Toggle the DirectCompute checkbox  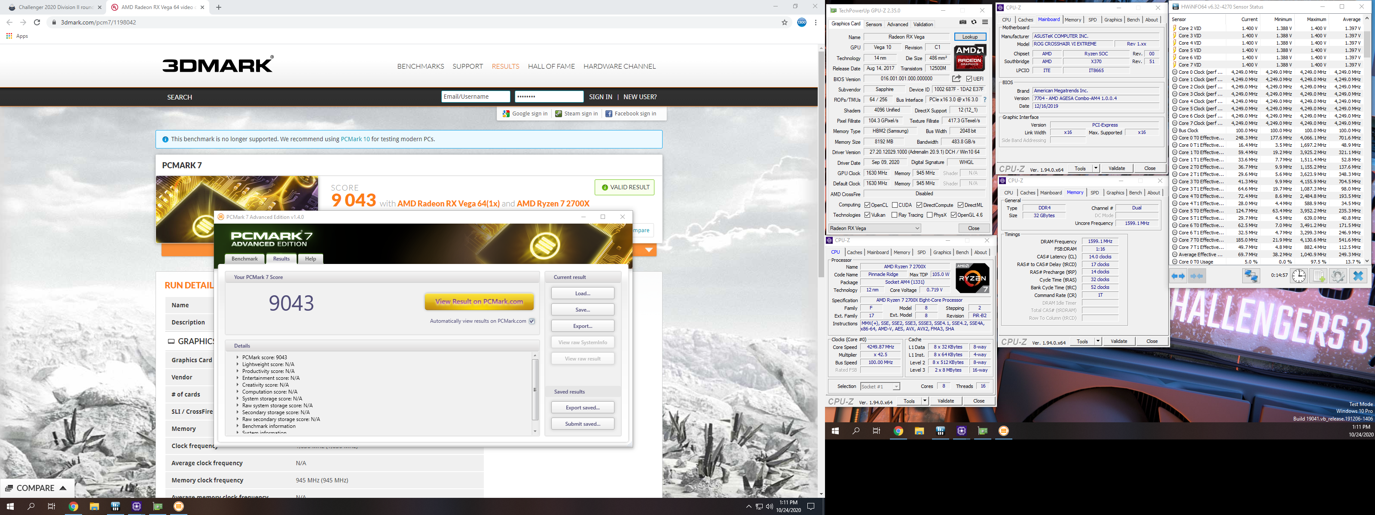919,205
